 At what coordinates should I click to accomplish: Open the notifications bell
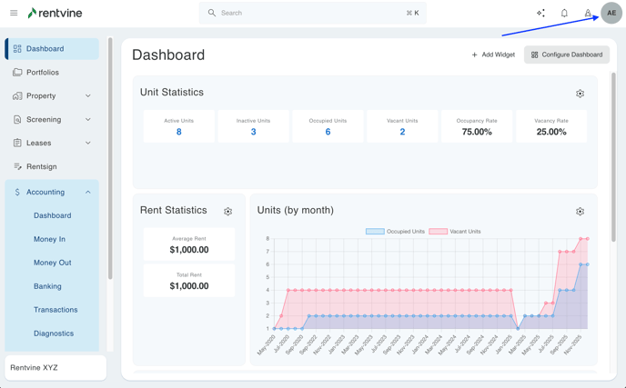(564, 14)
